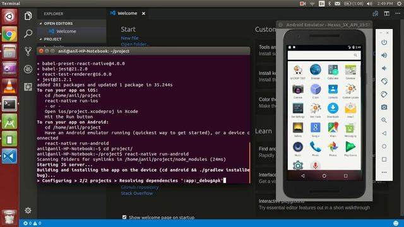Open the Explorer view in VS Code activity bar
Screen dimensions: 404x227
28,16
